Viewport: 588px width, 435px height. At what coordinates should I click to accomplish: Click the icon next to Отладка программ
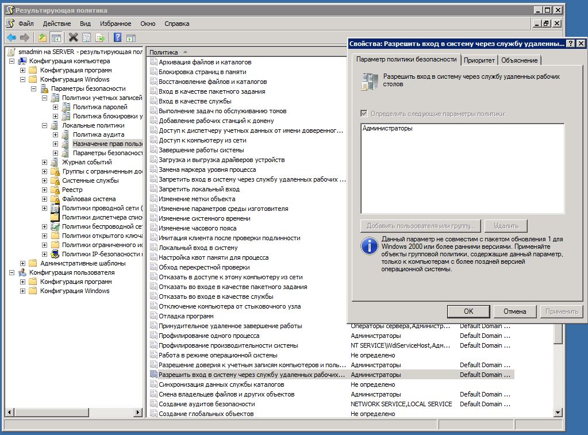pos(153,315)
